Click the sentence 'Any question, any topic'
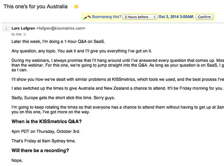The width and height of the screenshot is (224, 166). (x=34, y=51)
